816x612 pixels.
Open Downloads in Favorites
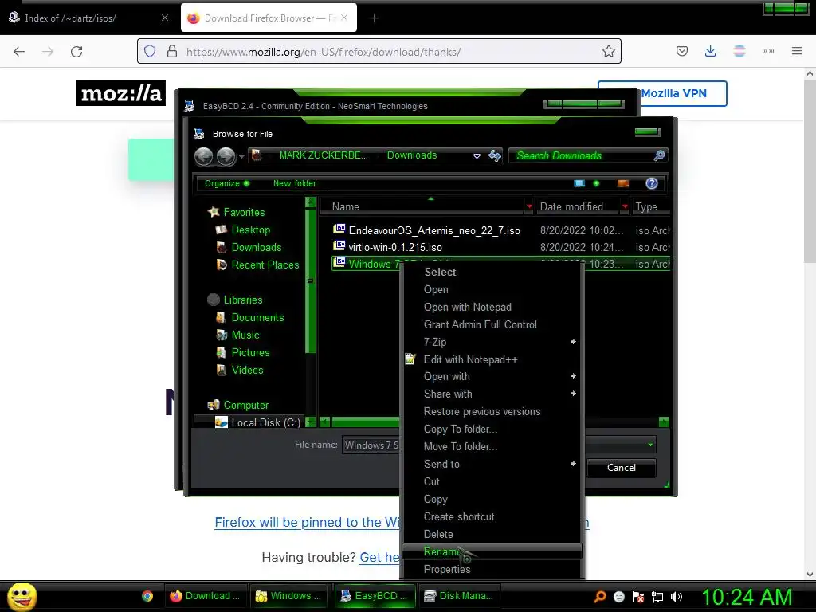point(257,247)
